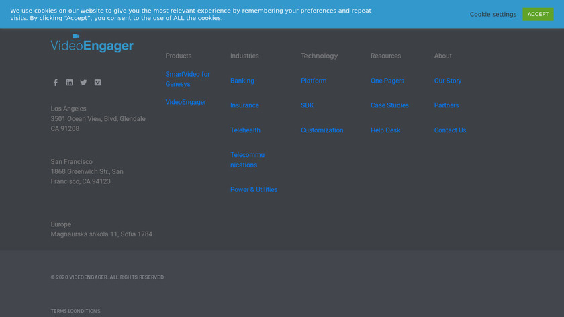Open Power & Utilities link
The image size is (564, 317).
coord(253,190)
